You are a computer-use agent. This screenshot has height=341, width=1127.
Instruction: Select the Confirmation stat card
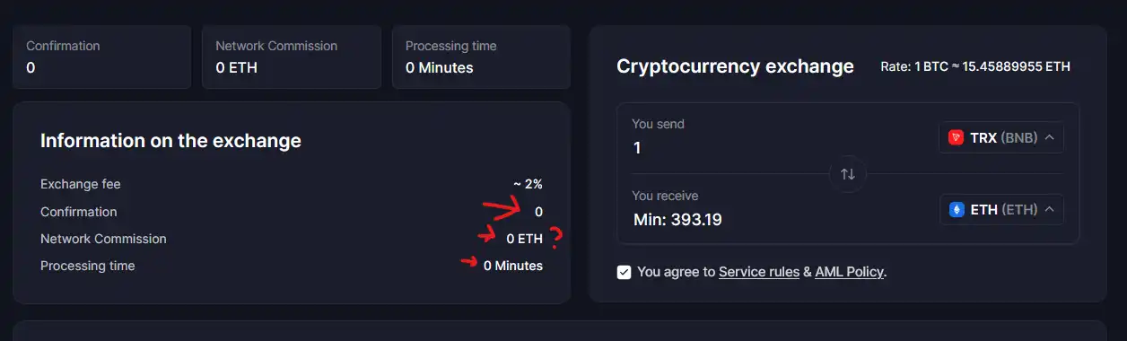click(101, 57)
